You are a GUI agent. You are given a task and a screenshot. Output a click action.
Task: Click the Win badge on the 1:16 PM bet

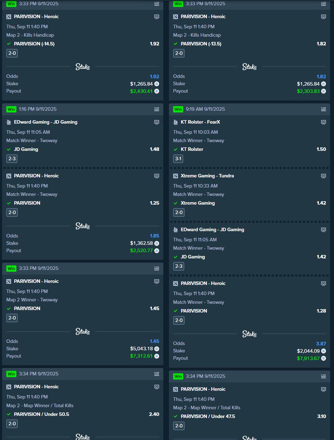point(11,109)
